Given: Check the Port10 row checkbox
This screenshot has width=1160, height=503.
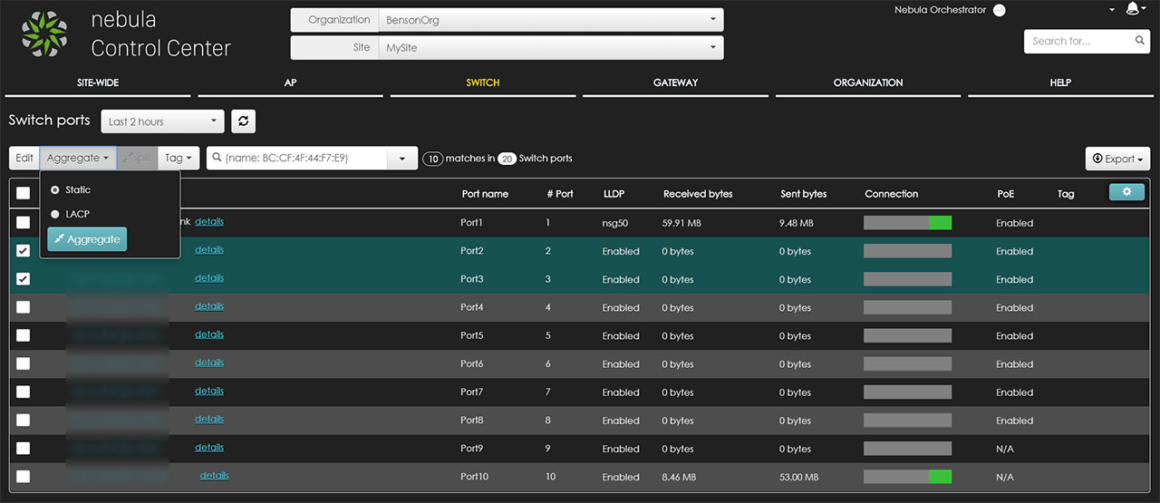Looking at the screenshot, I should coord(24,477).
